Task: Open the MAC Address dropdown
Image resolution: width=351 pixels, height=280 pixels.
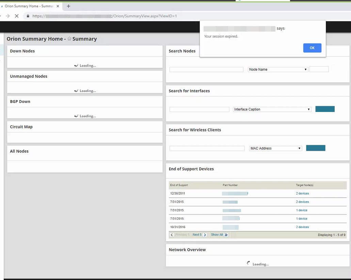Action: click(x=276, y=148)
